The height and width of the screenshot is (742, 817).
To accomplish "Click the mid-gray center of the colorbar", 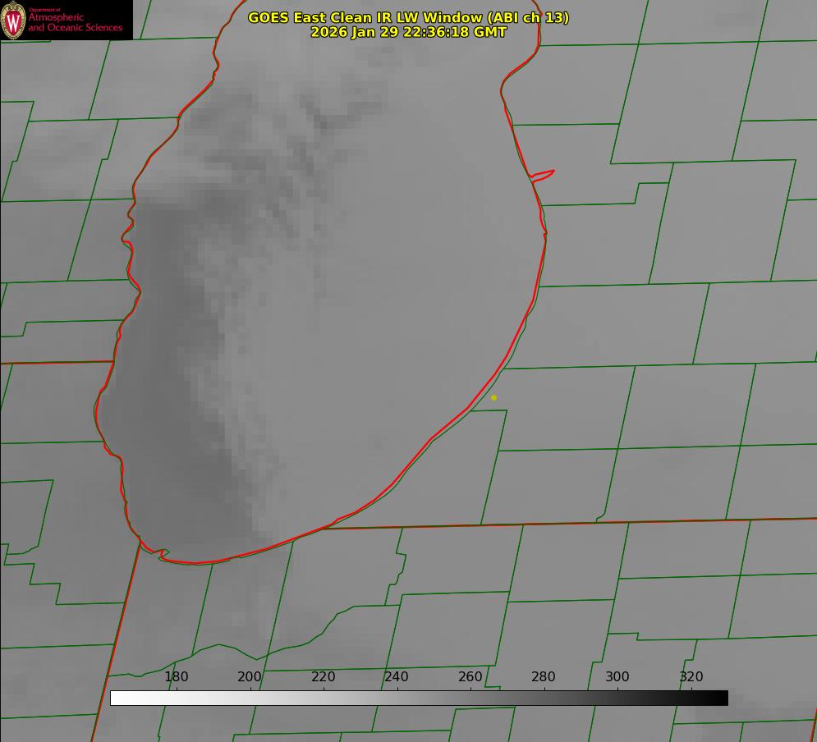I will [419, 698].
